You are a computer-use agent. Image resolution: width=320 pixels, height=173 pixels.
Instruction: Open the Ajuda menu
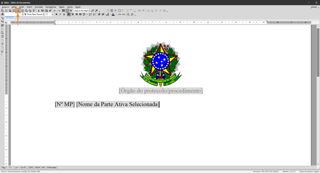click(x=77, y=7)
